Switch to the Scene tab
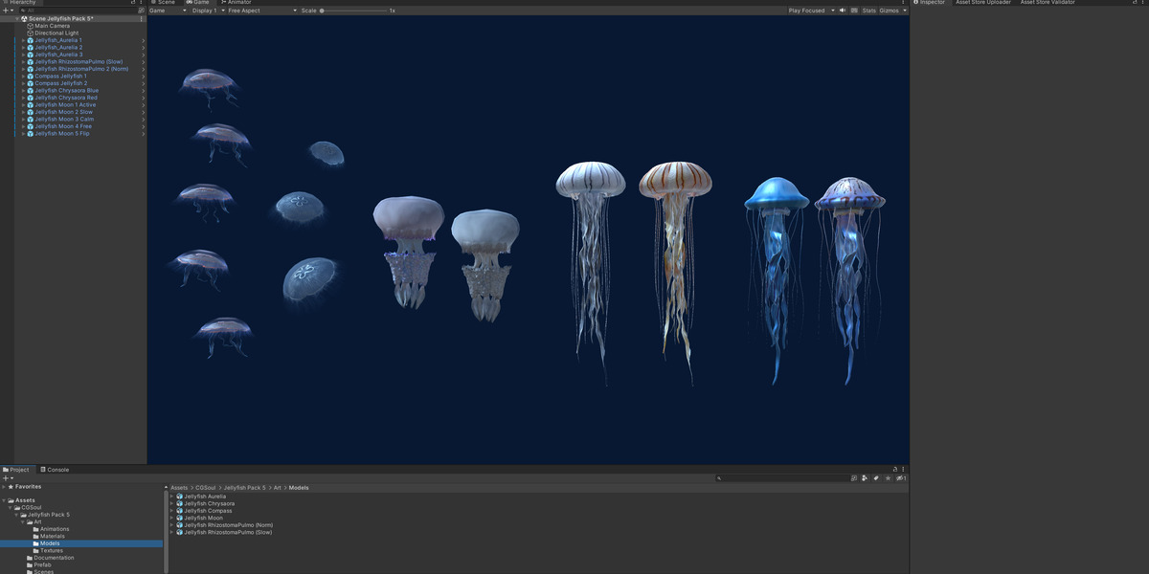 (163, 3)
